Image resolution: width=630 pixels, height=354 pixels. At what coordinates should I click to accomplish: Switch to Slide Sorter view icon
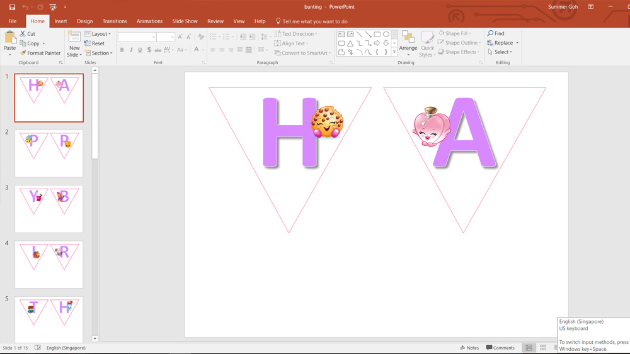(x=543, y=348)
